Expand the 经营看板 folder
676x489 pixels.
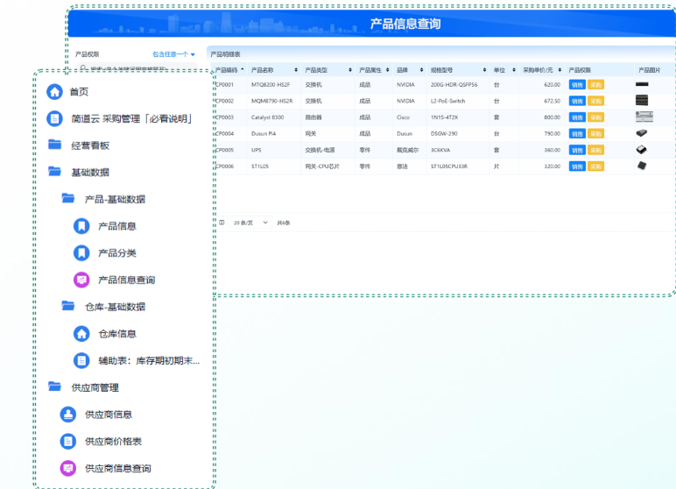[x=55, y=145]
